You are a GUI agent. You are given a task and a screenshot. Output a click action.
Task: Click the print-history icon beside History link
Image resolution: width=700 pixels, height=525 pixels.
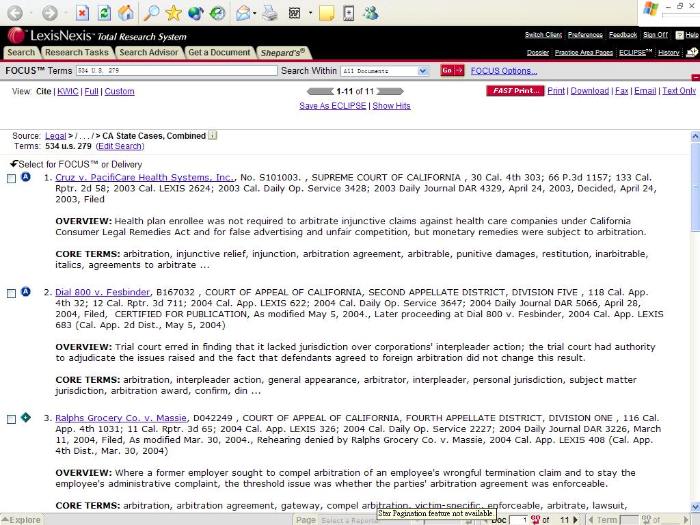point(692,53)
